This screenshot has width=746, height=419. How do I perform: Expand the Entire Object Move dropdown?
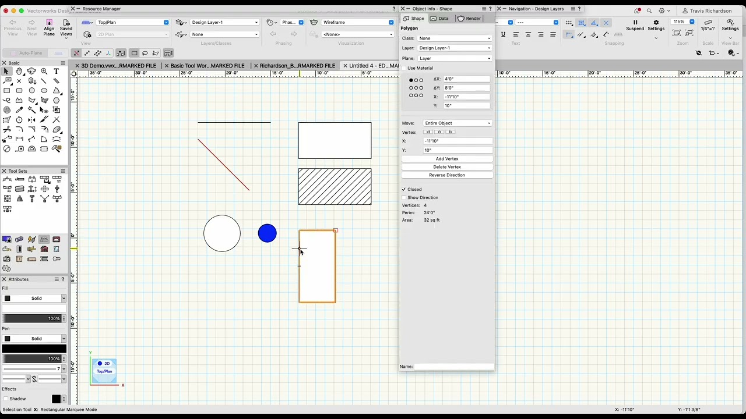click(x=458, y=123)
